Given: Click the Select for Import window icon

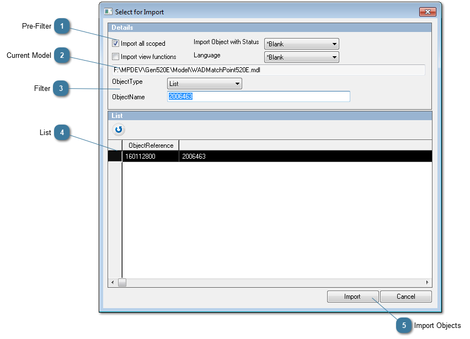Looking at the screenshot, I should (108, 12).
